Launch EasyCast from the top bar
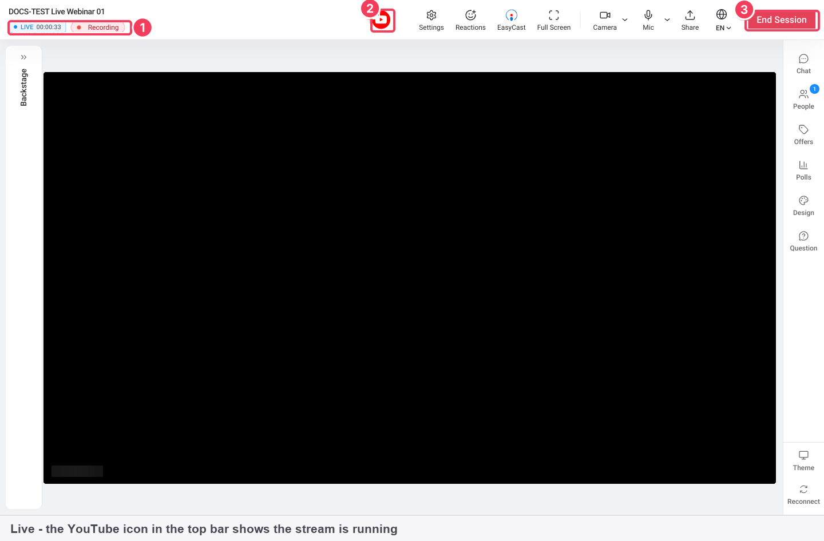Viewport: 824px width, 541px height. click(x=511, y=20)
